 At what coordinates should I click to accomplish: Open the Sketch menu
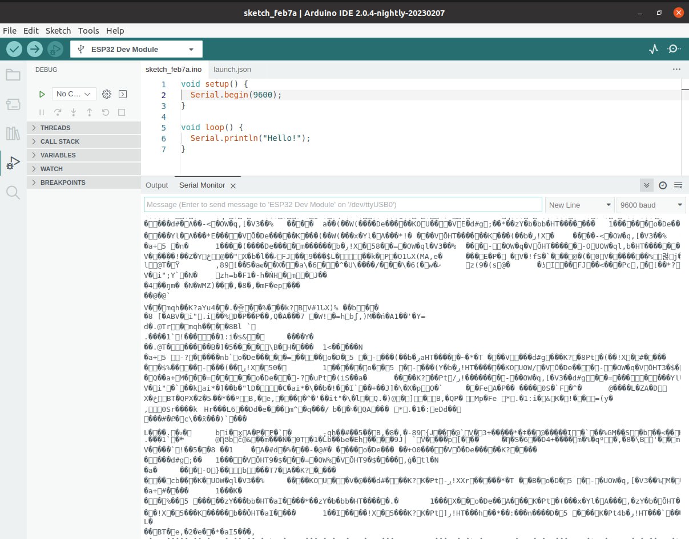pos(58,31)
